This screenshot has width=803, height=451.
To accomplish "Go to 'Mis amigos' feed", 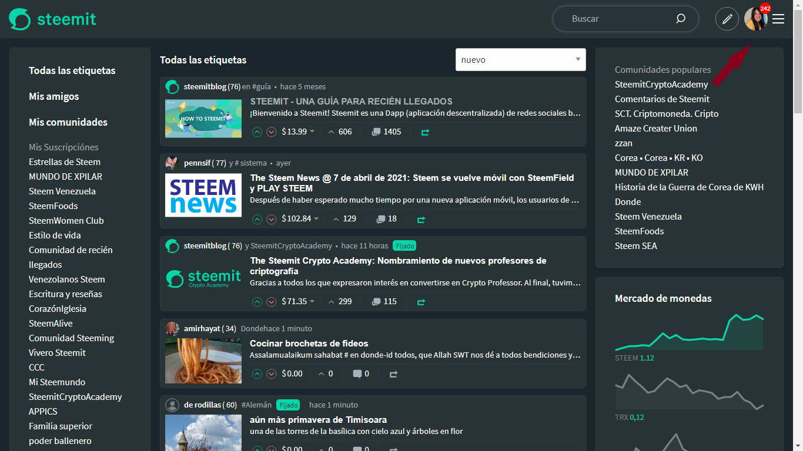I will (x=54, y=96).
